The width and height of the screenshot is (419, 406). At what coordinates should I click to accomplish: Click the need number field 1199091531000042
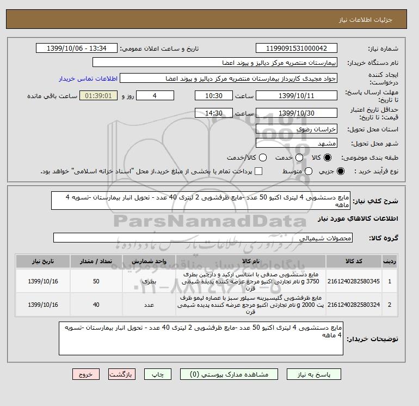297,48
